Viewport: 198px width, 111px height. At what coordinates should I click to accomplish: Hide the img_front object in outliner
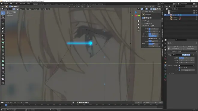(196, 17)
